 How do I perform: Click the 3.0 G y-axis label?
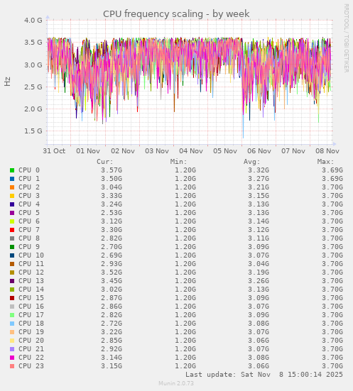click(x=33, y=65)
